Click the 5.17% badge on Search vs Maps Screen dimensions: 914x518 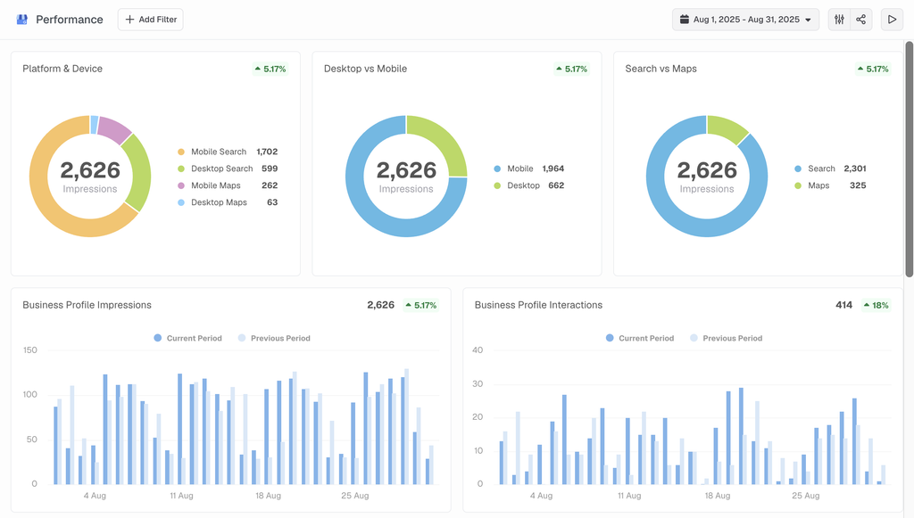point(873,69)
